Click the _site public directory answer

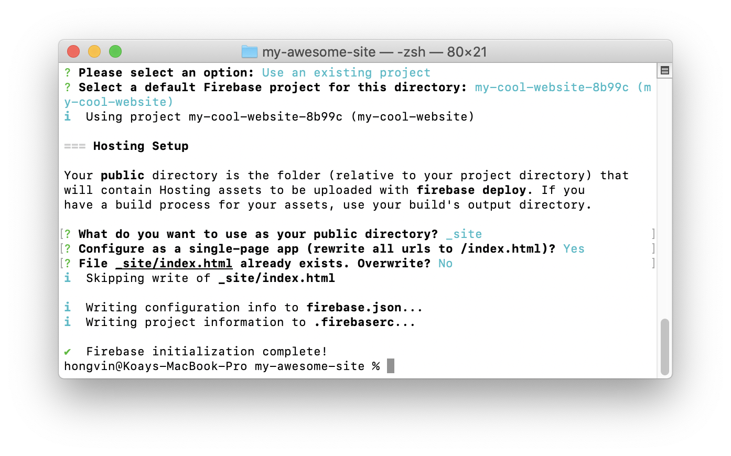464,234
